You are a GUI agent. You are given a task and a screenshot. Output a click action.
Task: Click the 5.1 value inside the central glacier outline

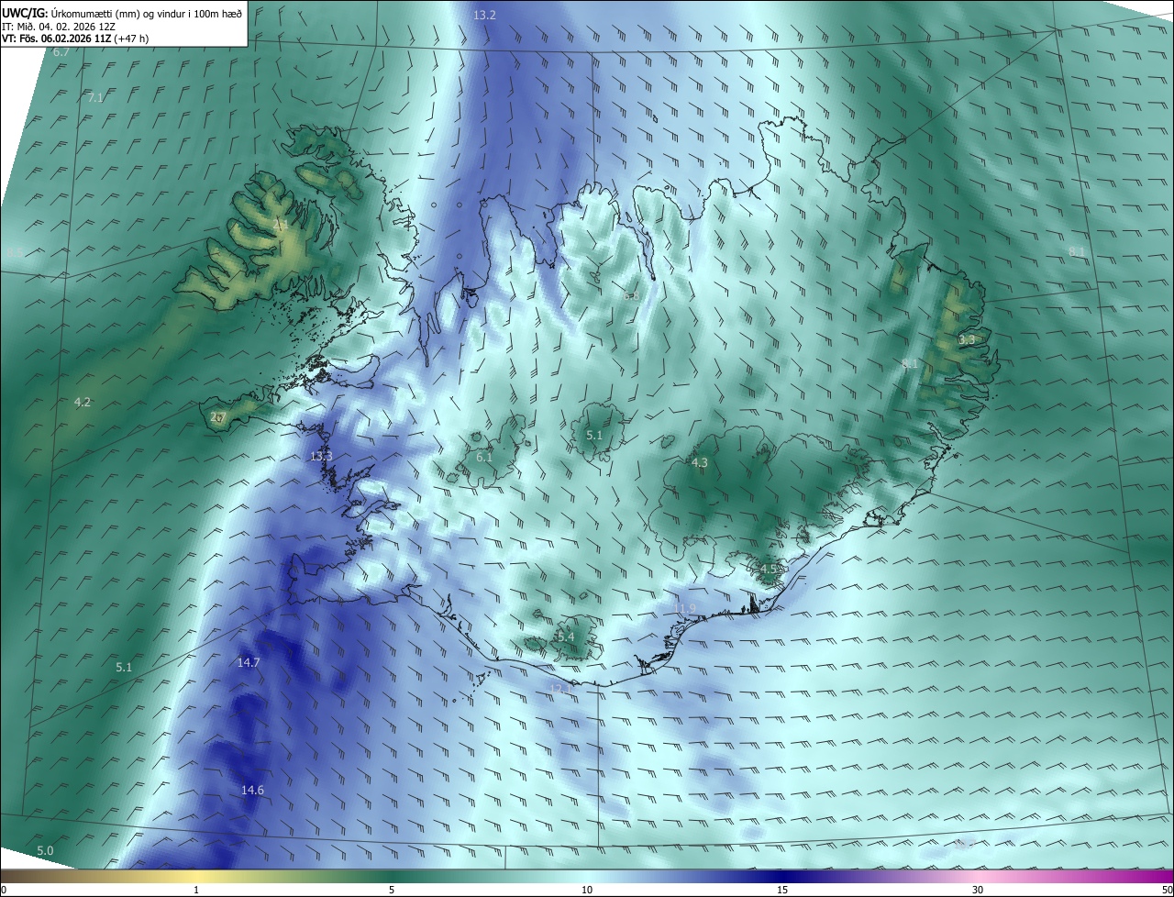tap(594, 435)
